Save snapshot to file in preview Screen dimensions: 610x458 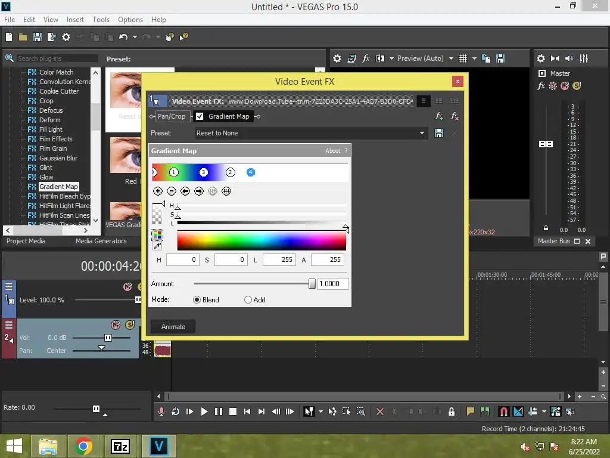click(x=500, y=58)
